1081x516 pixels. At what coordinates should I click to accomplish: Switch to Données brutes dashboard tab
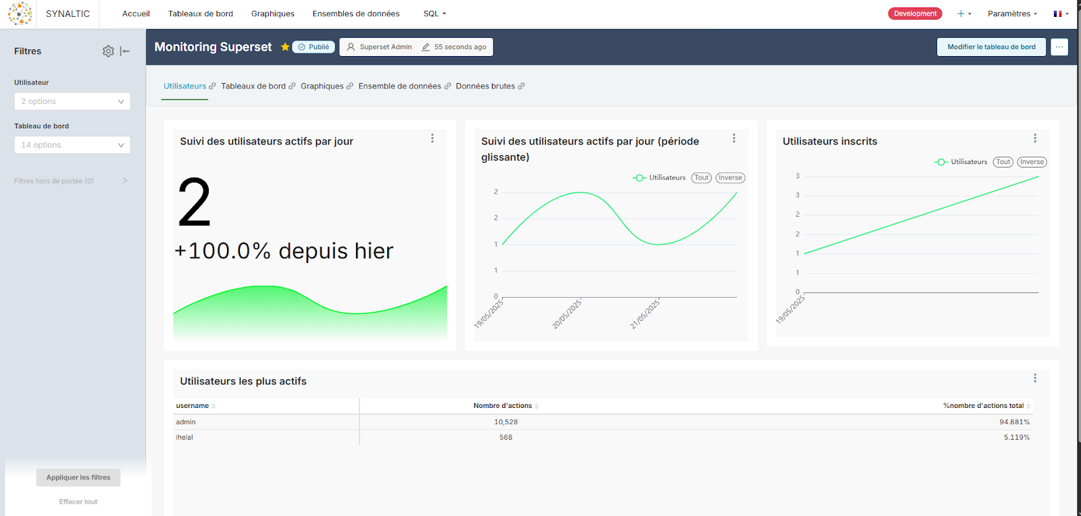click(485, 86)
